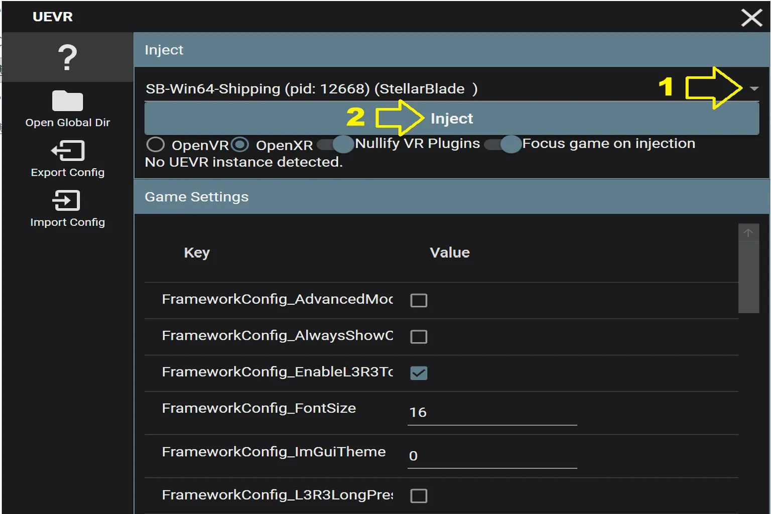The width and height of the screenshot is (771, 514).
Task: Open the help question mark page
Action: 68,57
